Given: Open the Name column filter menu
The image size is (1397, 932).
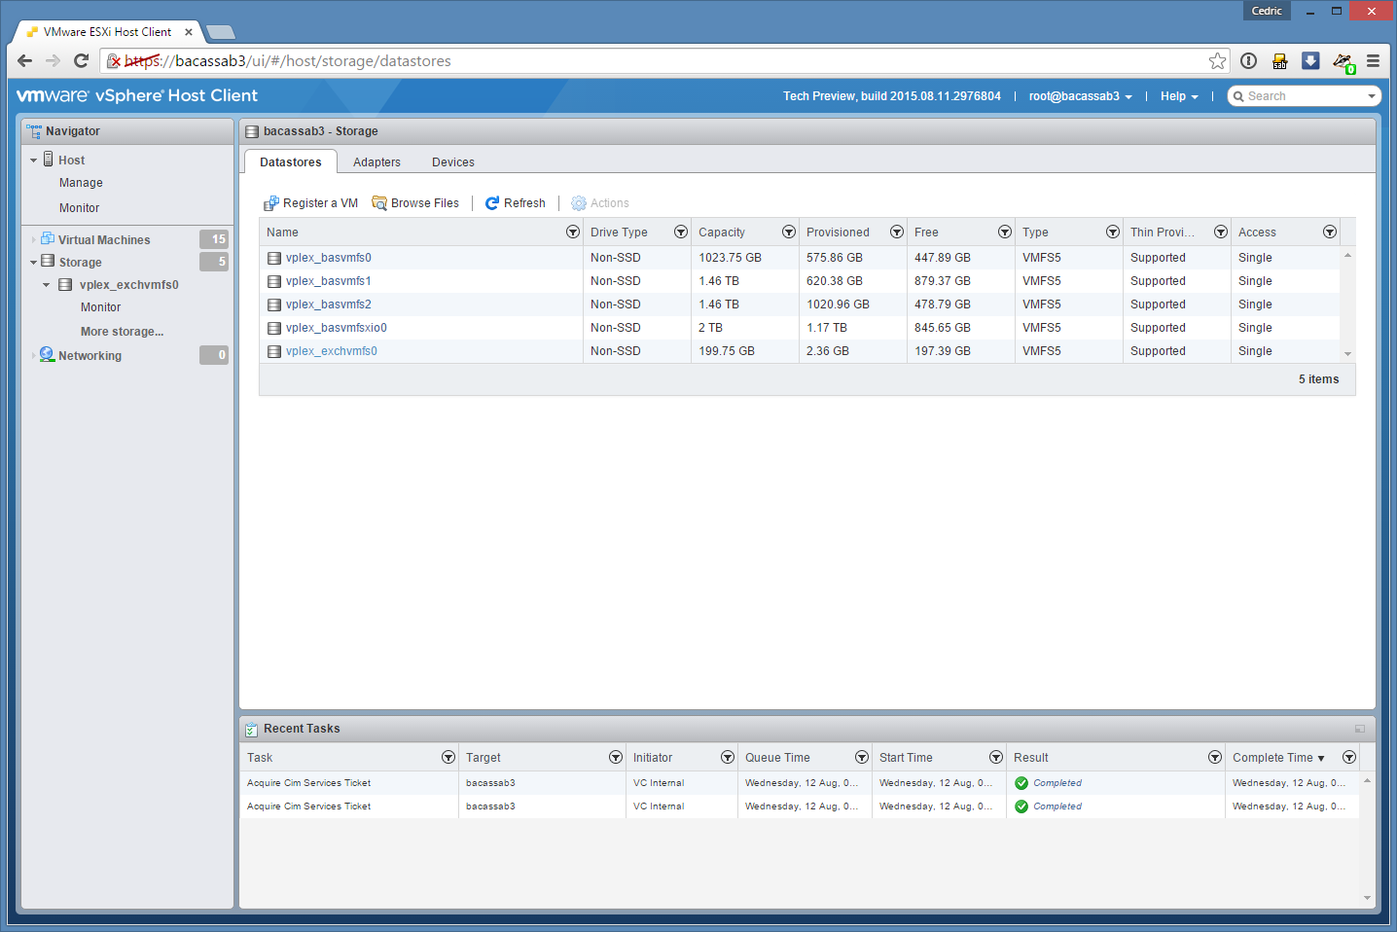Looking at the screenshot, I should coord(573,233).
